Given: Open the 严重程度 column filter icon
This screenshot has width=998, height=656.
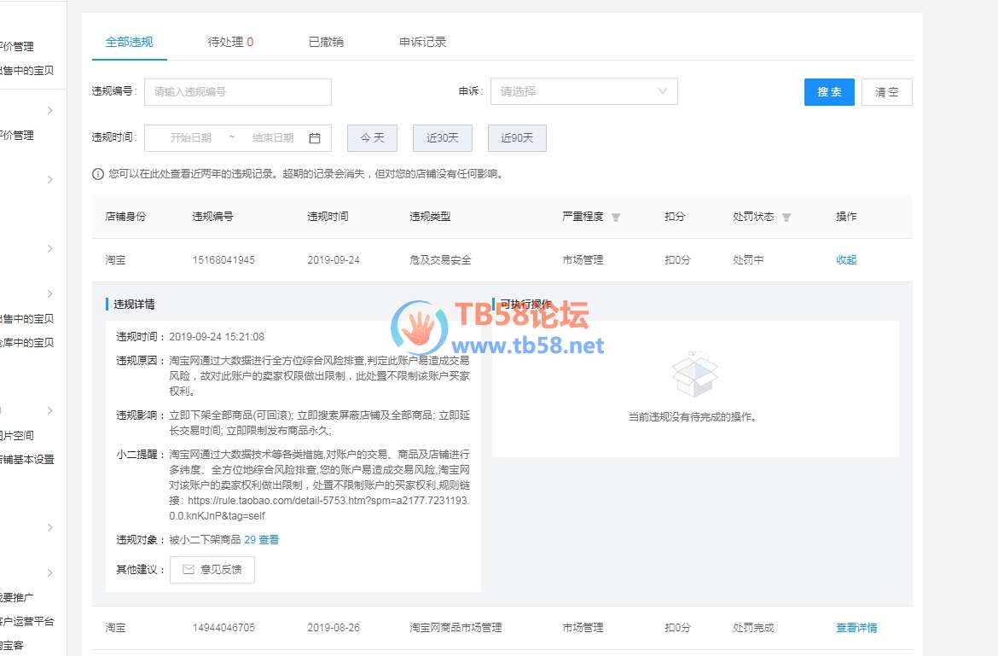Looking at the screenshot, I should click(616, 217).
